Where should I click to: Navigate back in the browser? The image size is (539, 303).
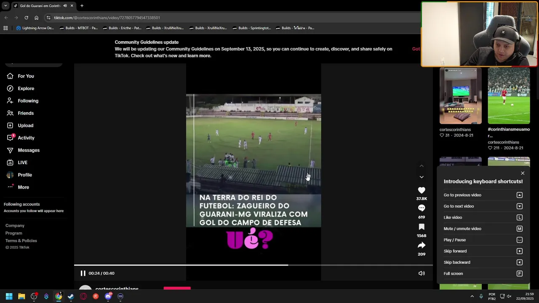tap(6, 18)
